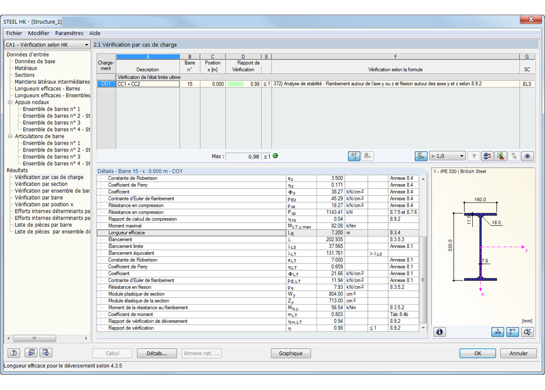This screenshot has height=390, width=545.
Task: Click the CO1 loading cell
Action: [106, 84]
